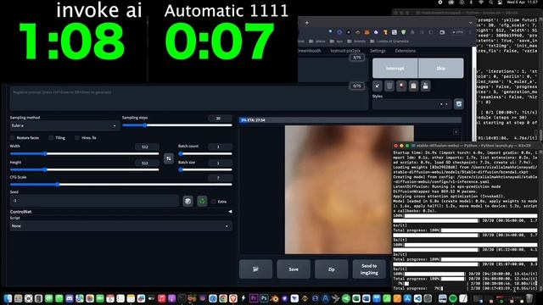The image size is (543, 305).
Task: Open Discord from the dock
Action: [70, 298]
